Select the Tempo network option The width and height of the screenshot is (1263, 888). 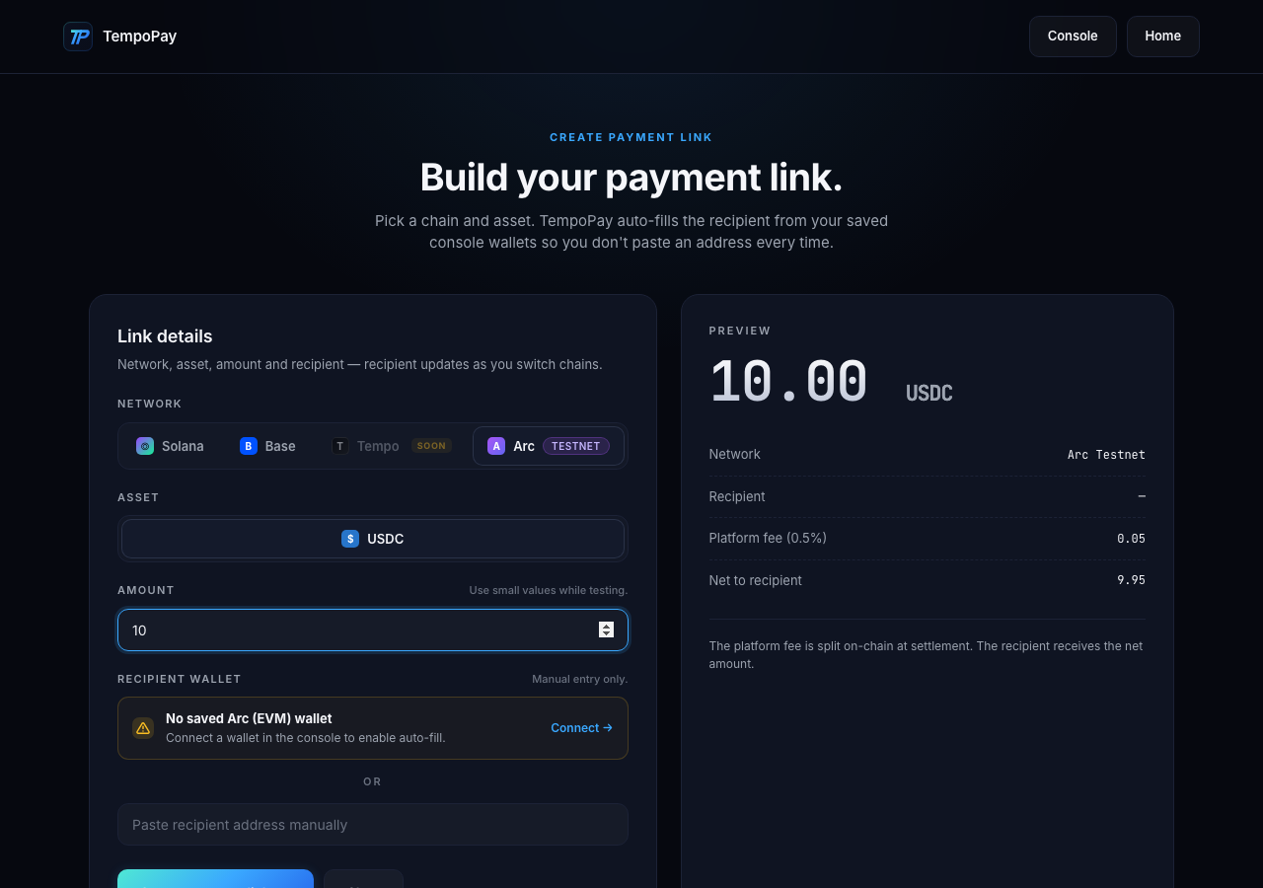[392, 446]
